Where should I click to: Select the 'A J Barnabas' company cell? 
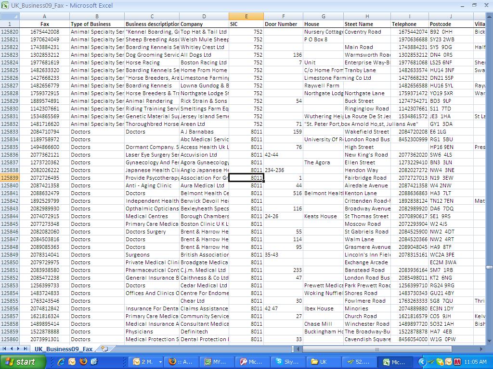coord(204,132)
